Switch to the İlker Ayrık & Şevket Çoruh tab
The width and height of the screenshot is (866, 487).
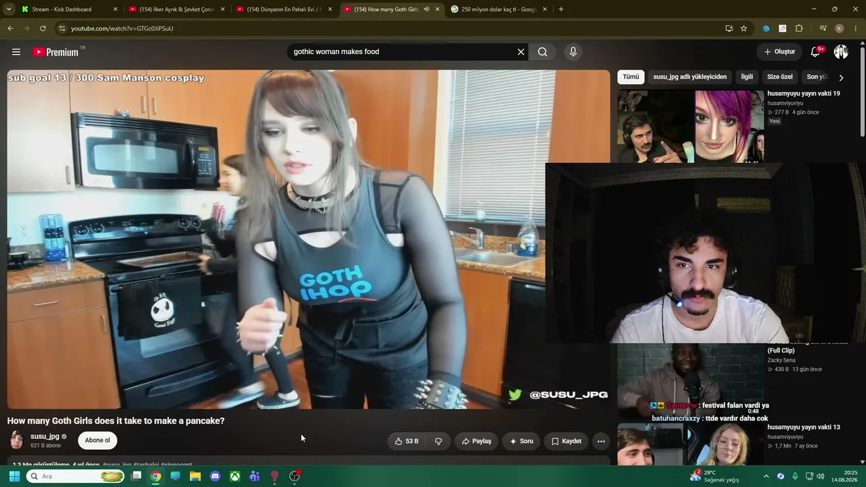click(x=177, y=9)
